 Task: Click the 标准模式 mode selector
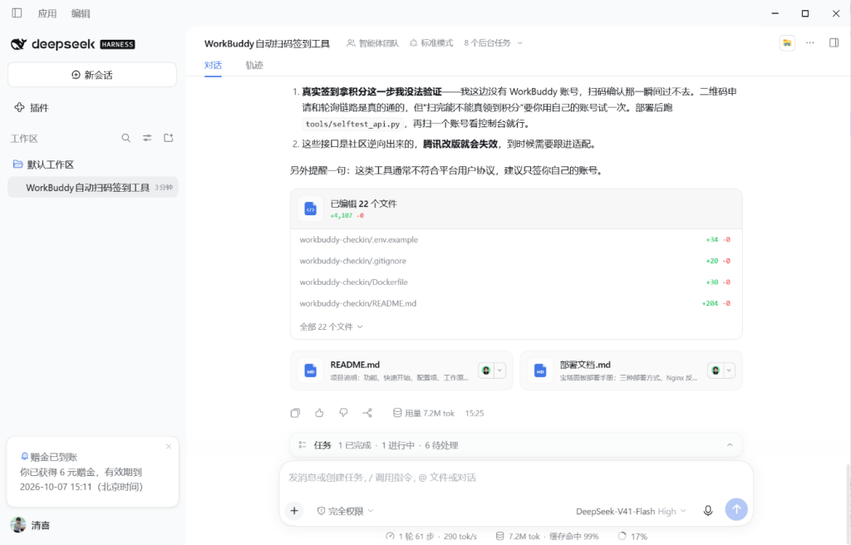(x=431, y=43)
